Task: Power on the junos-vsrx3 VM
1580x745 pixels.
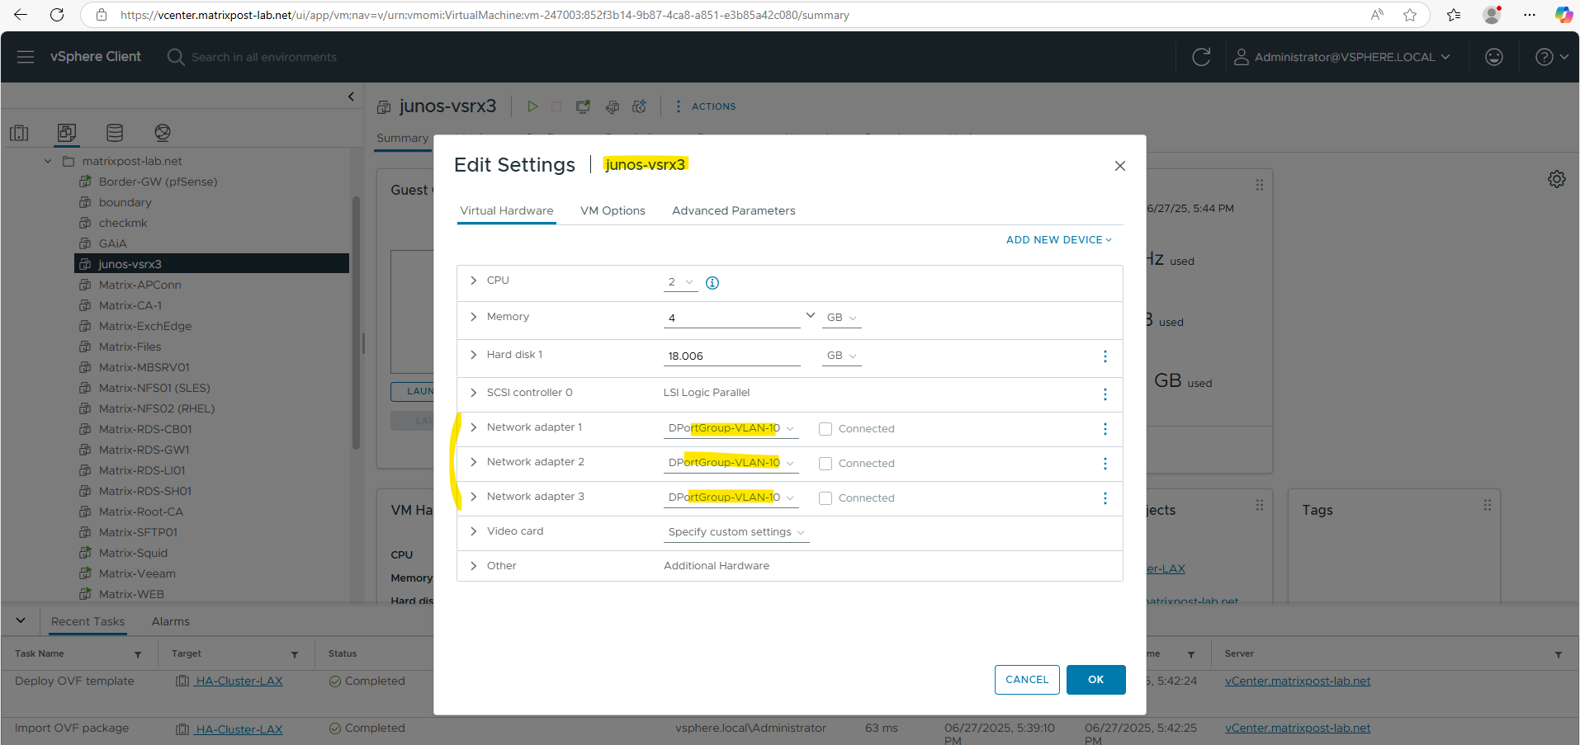Action: 532,106
